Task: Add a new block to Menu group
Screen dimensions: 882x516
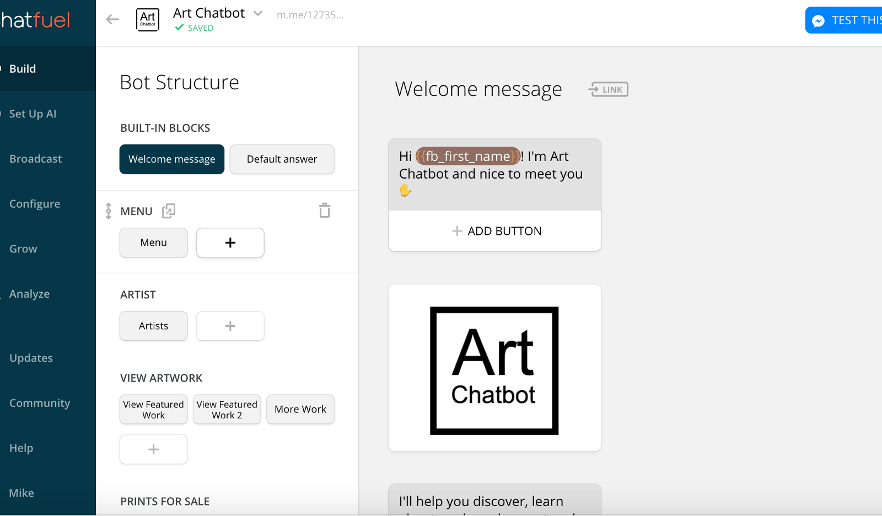Action: 230,243
